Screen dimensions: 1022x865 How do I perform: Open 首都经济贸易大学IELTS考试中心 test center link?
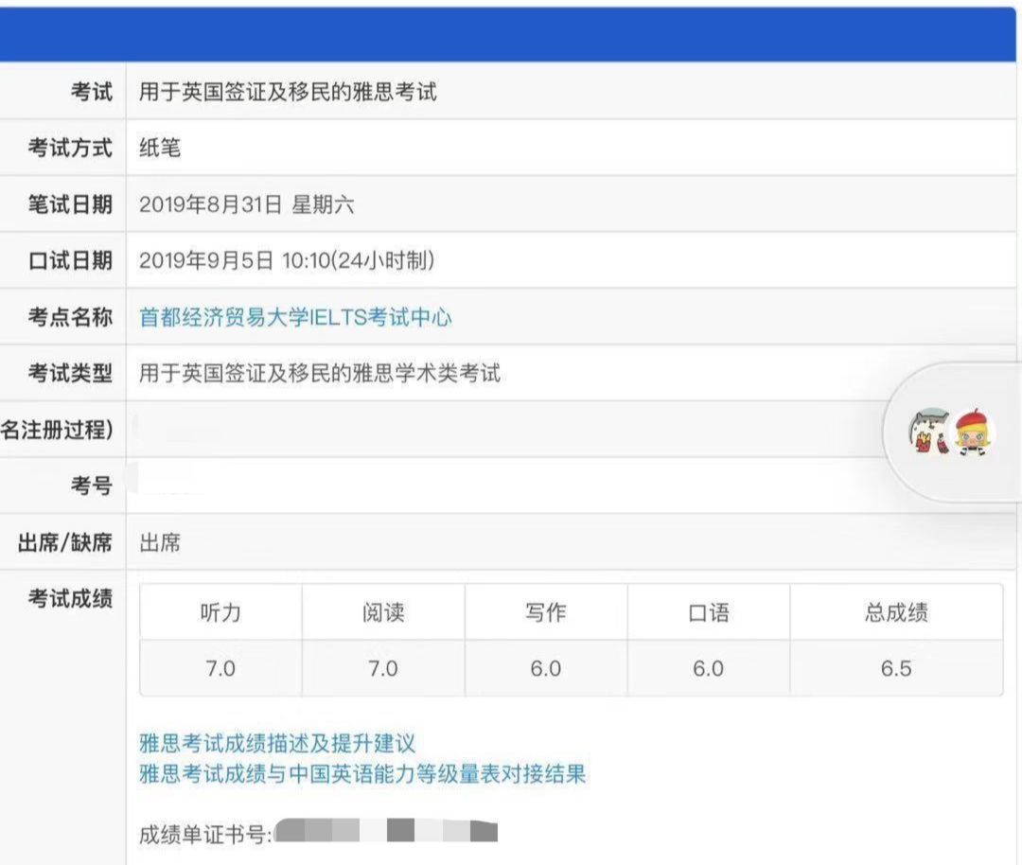[x=294, y=318]
